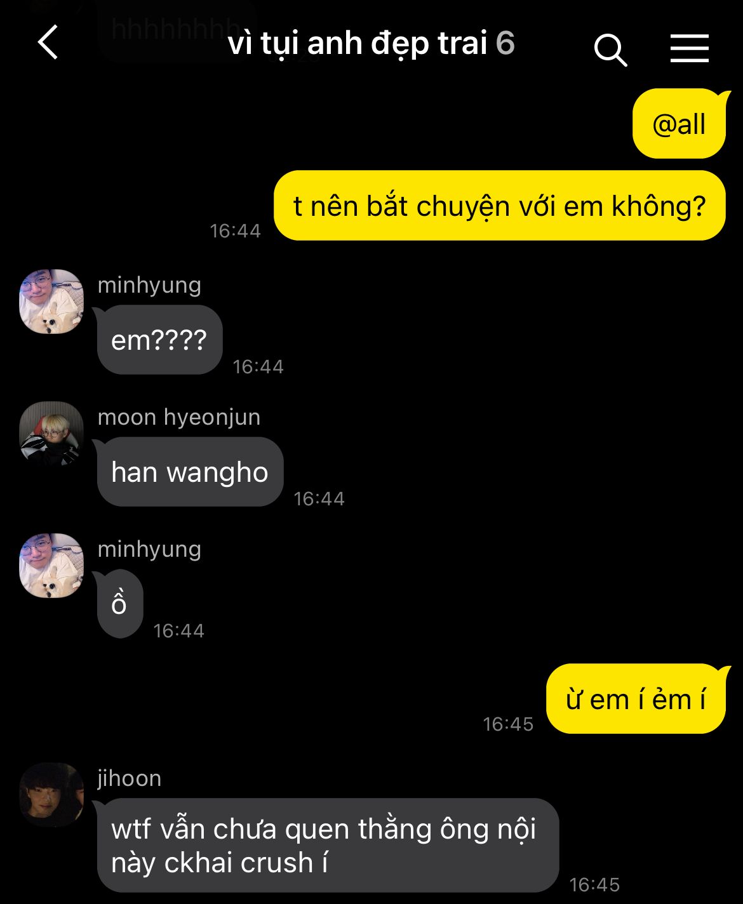Select the yellow 'ừ em í ẻm í' bubble

[x=636, y=699]
